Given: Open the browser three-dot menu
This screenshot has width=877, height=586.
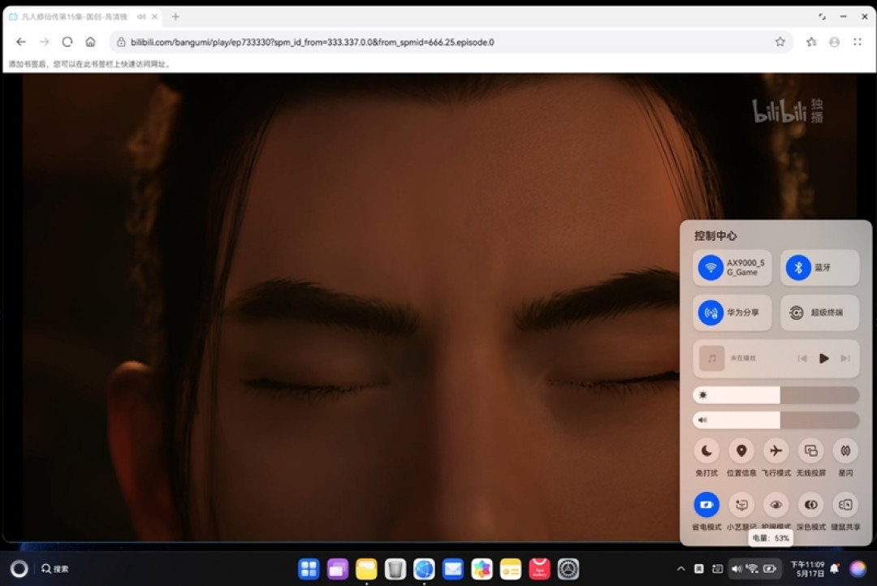Looking at the screenshot, I should tap(858, 42).
